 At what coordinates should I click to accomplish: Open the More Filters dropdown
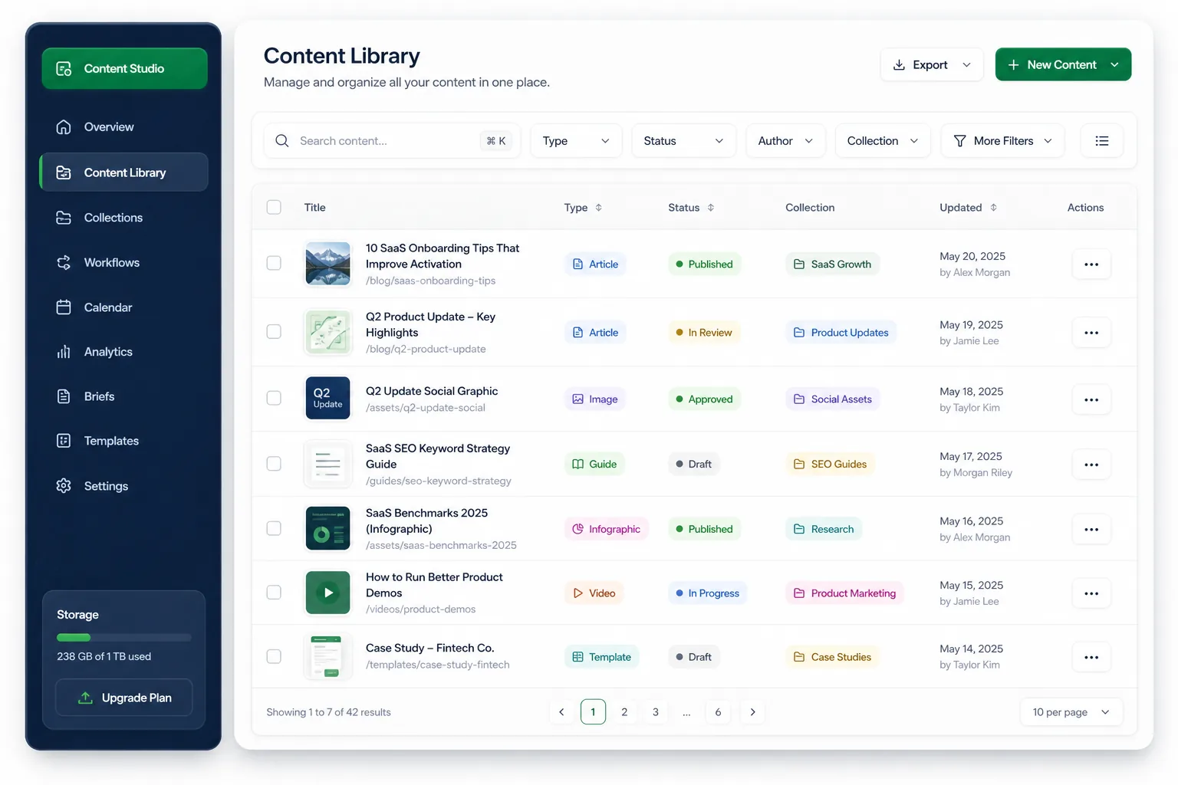(x=1002, y=141)
